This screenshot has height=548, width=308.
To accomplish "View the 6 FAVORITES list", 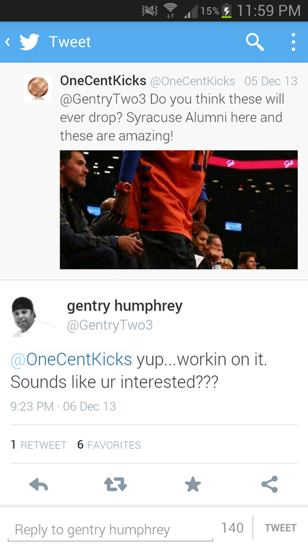I will pyautogui.click(x=109, y=445).
